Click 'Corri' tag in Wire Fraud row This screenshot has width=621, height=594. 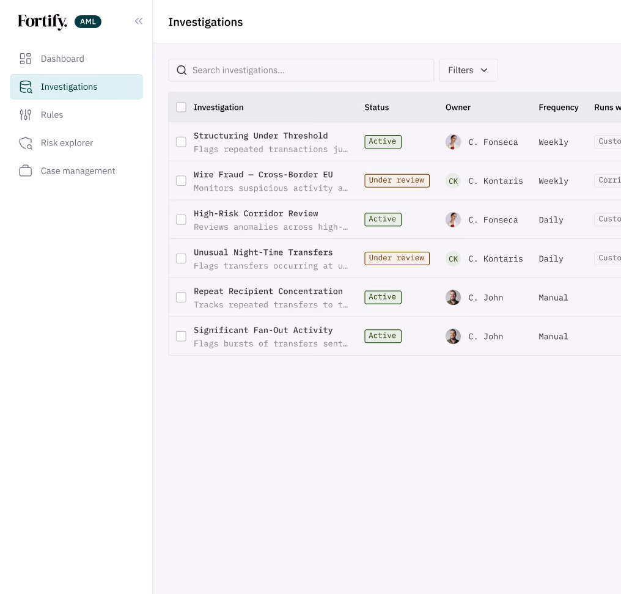[608, 180]
